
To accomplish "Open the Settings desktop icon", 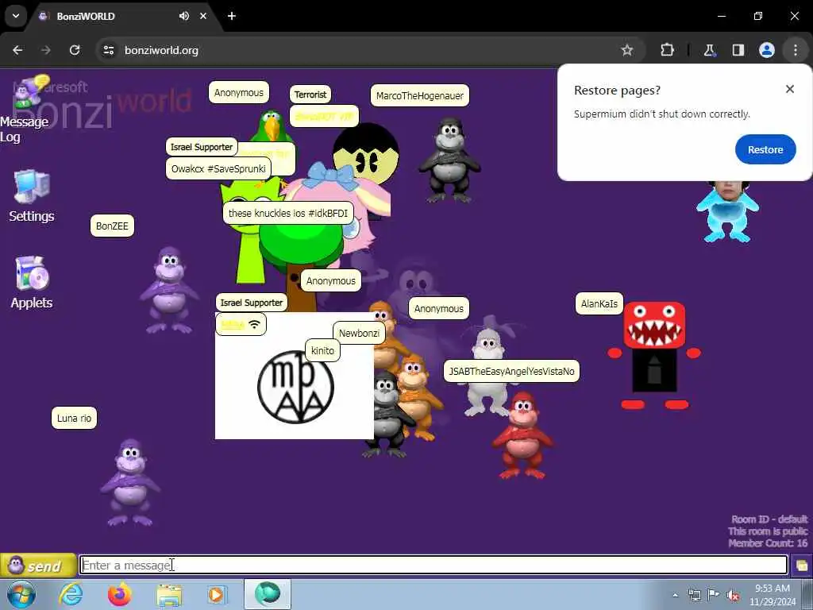I will [x=32, y=196].
